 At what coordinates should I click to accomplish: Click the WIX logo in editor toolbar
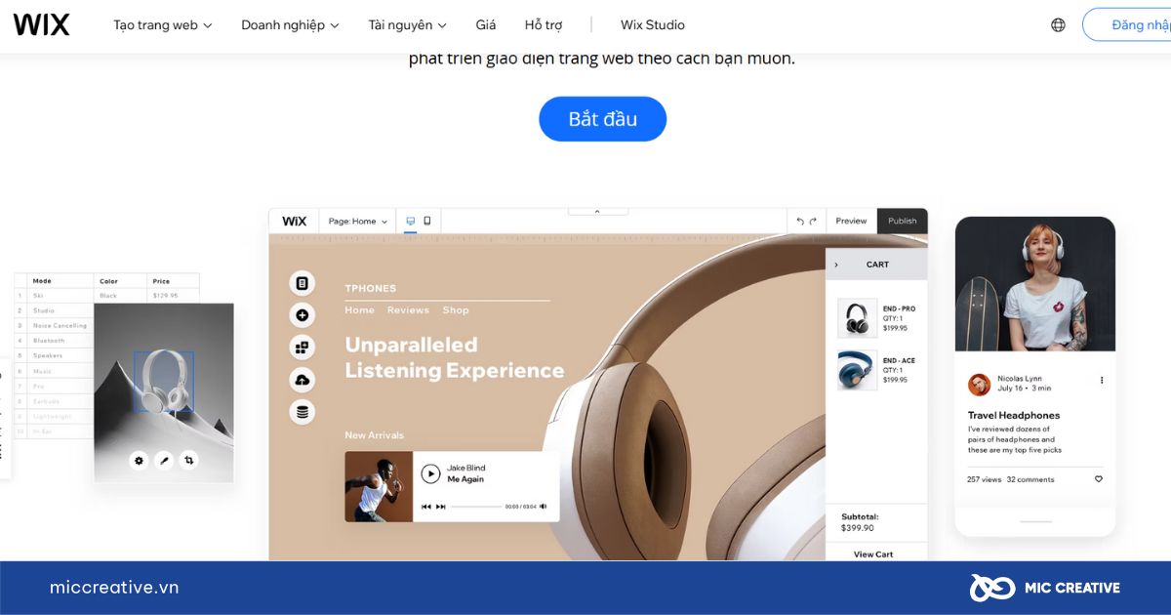[294, 222]
